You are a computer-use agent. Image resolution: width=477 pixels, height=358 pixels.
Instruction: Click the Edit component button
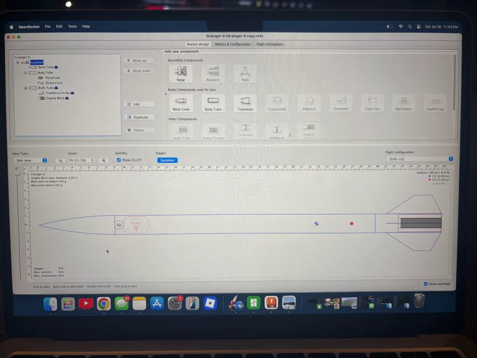click(139, 104)
